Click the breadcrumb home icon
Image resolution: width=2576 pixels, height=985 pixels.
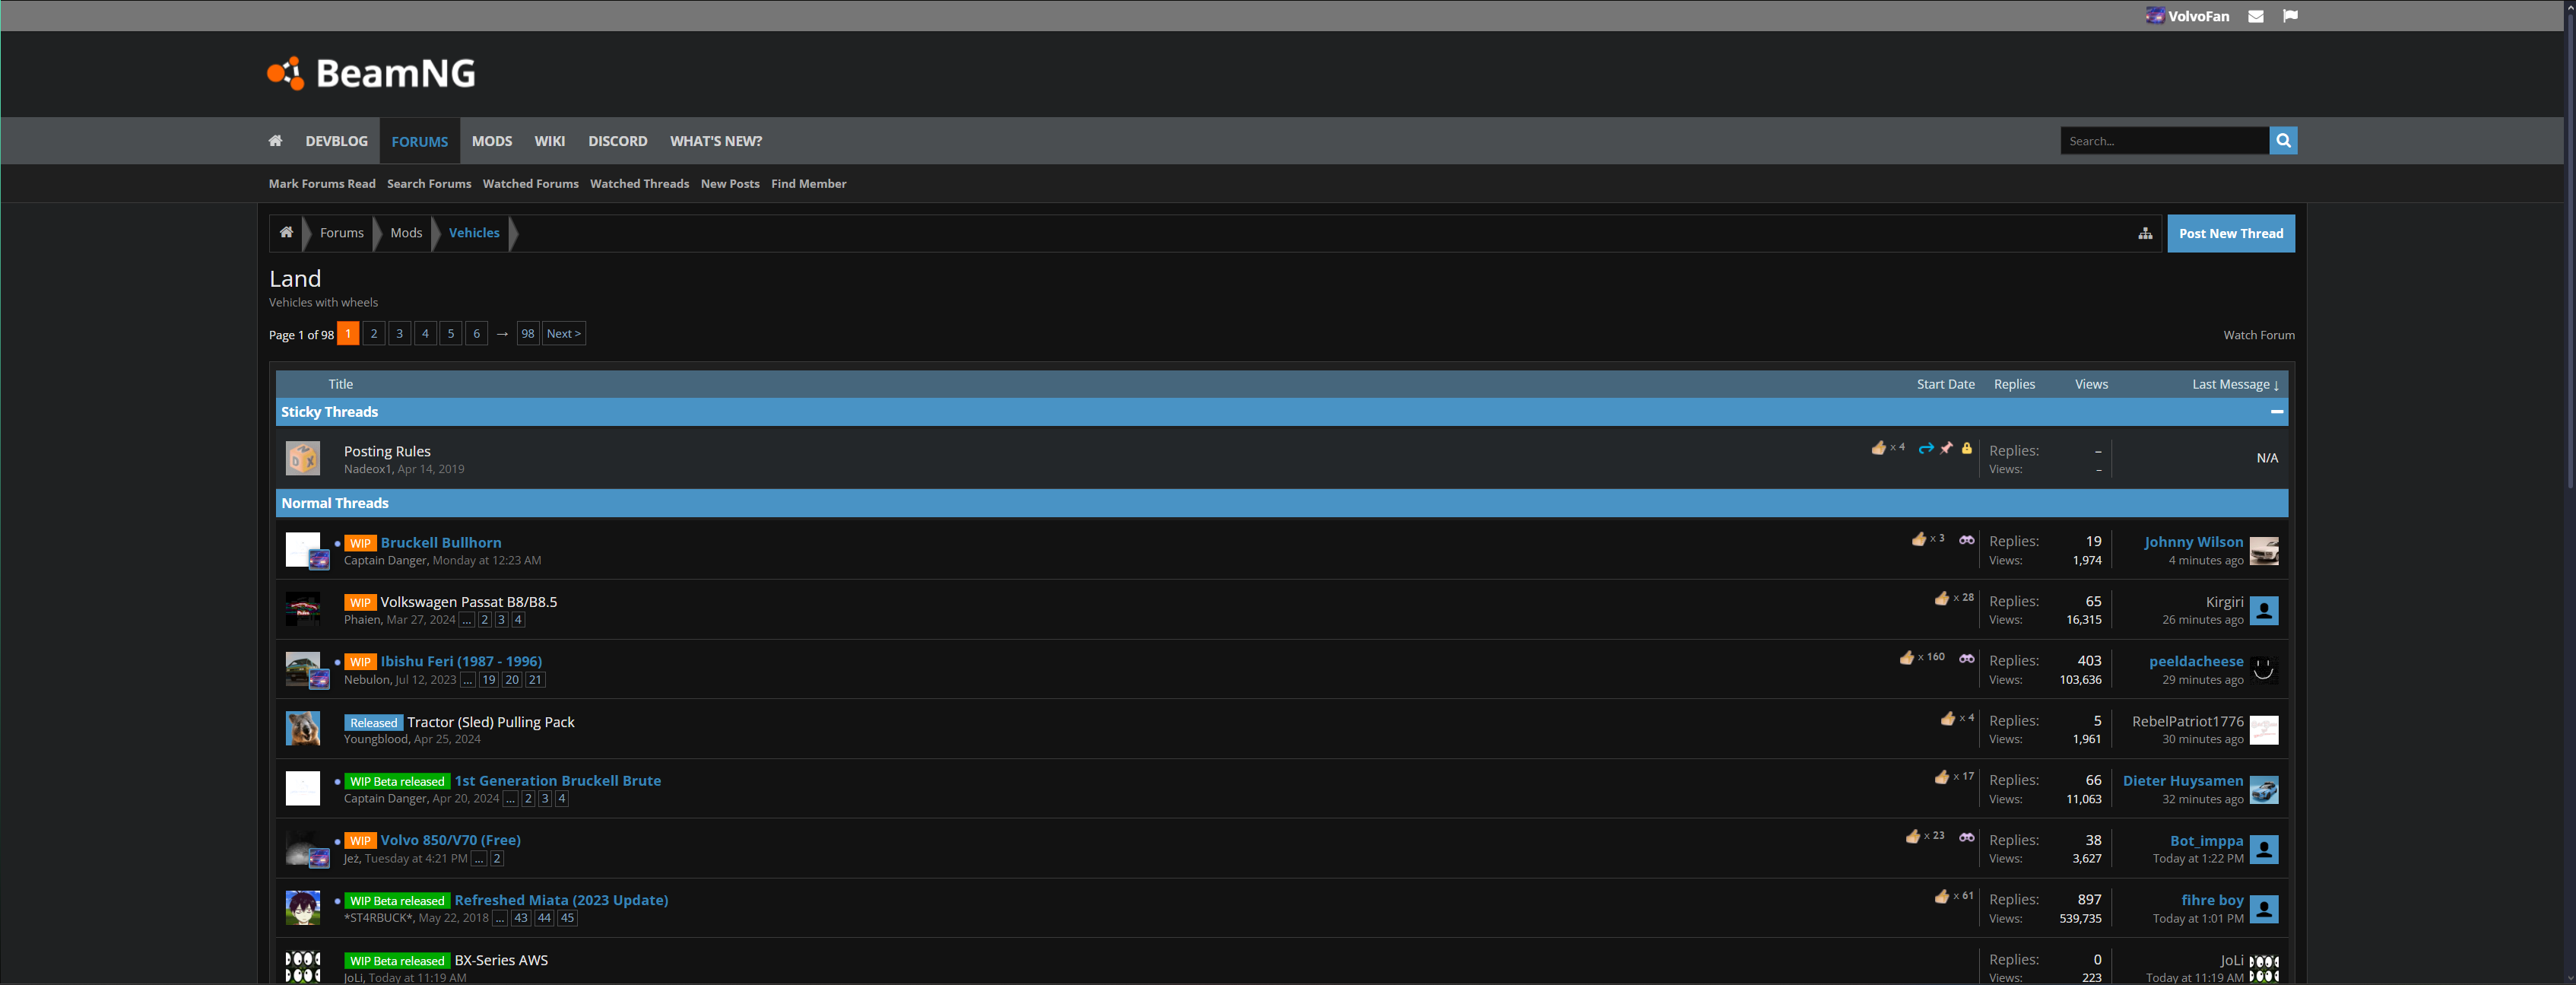click(x=286, y=233)
